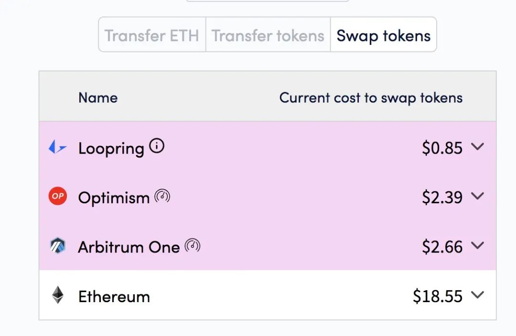The width and height of the screenshot is (516, 336).
Task: Click the Current cost to swap tokens header
Action: (371, 98)
